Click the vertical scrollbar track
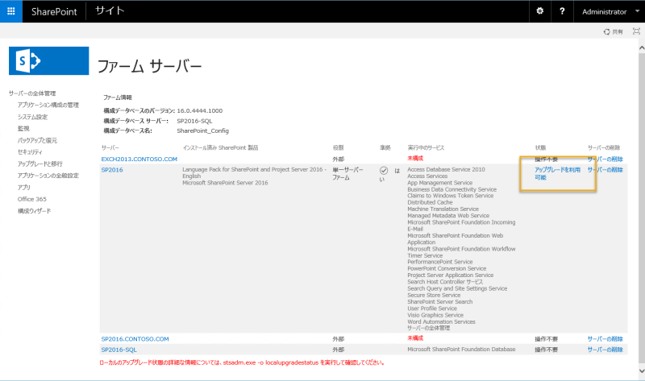The width and height of the screenshot is (645, 381). tap(641, 209)
